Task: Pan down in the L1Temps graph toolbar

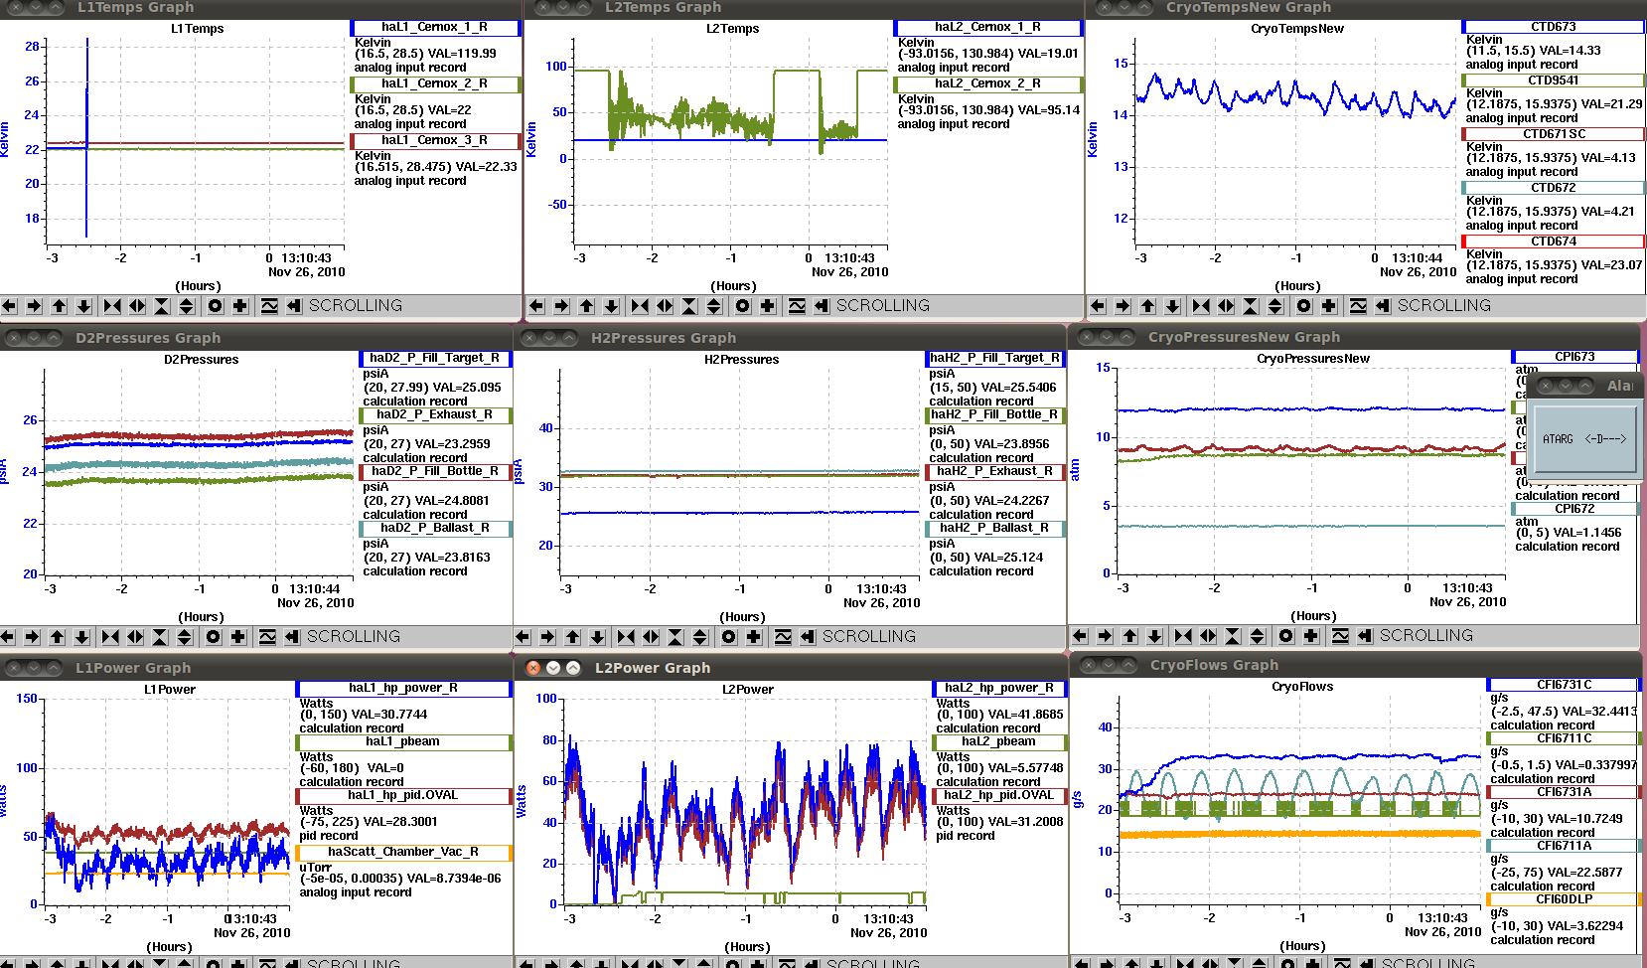Action: tap(84, 306)
